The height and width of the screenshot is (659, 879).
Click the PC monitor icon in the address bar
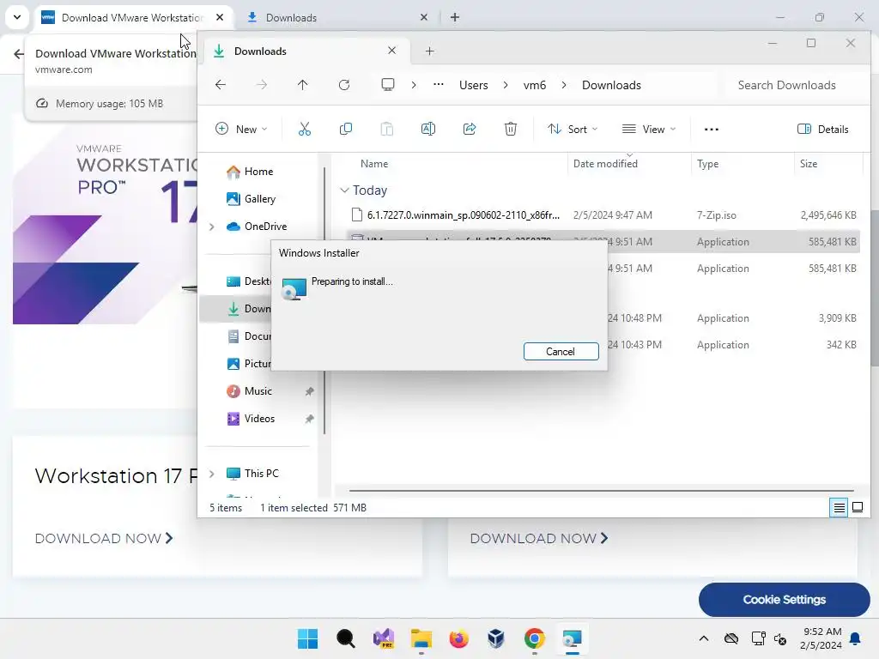388,85
